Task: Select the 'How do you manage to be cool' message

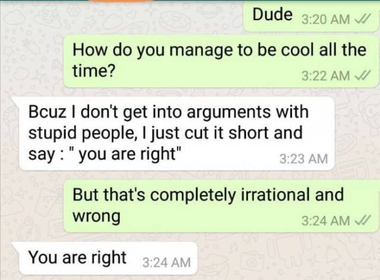Action: pyautogui.click(x=221, y=61)
